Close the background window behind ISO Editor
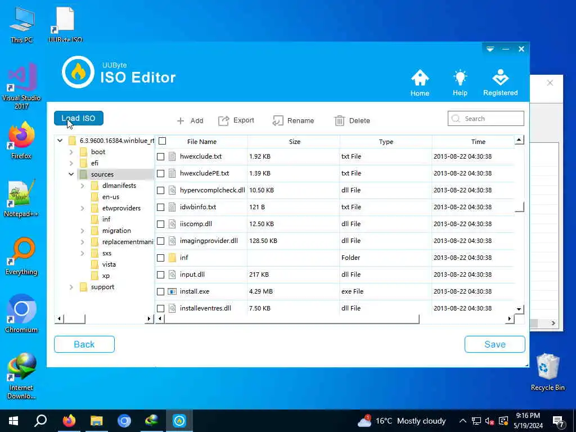The width and height of the screenshot is (576, 432). pos(550,83)
